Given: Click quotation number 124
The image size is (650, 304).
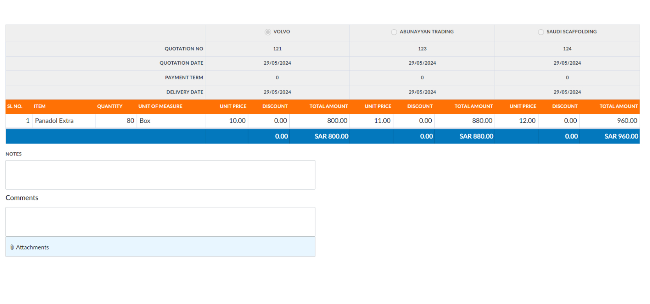Looking at the screenshot, I should [567, 49].
